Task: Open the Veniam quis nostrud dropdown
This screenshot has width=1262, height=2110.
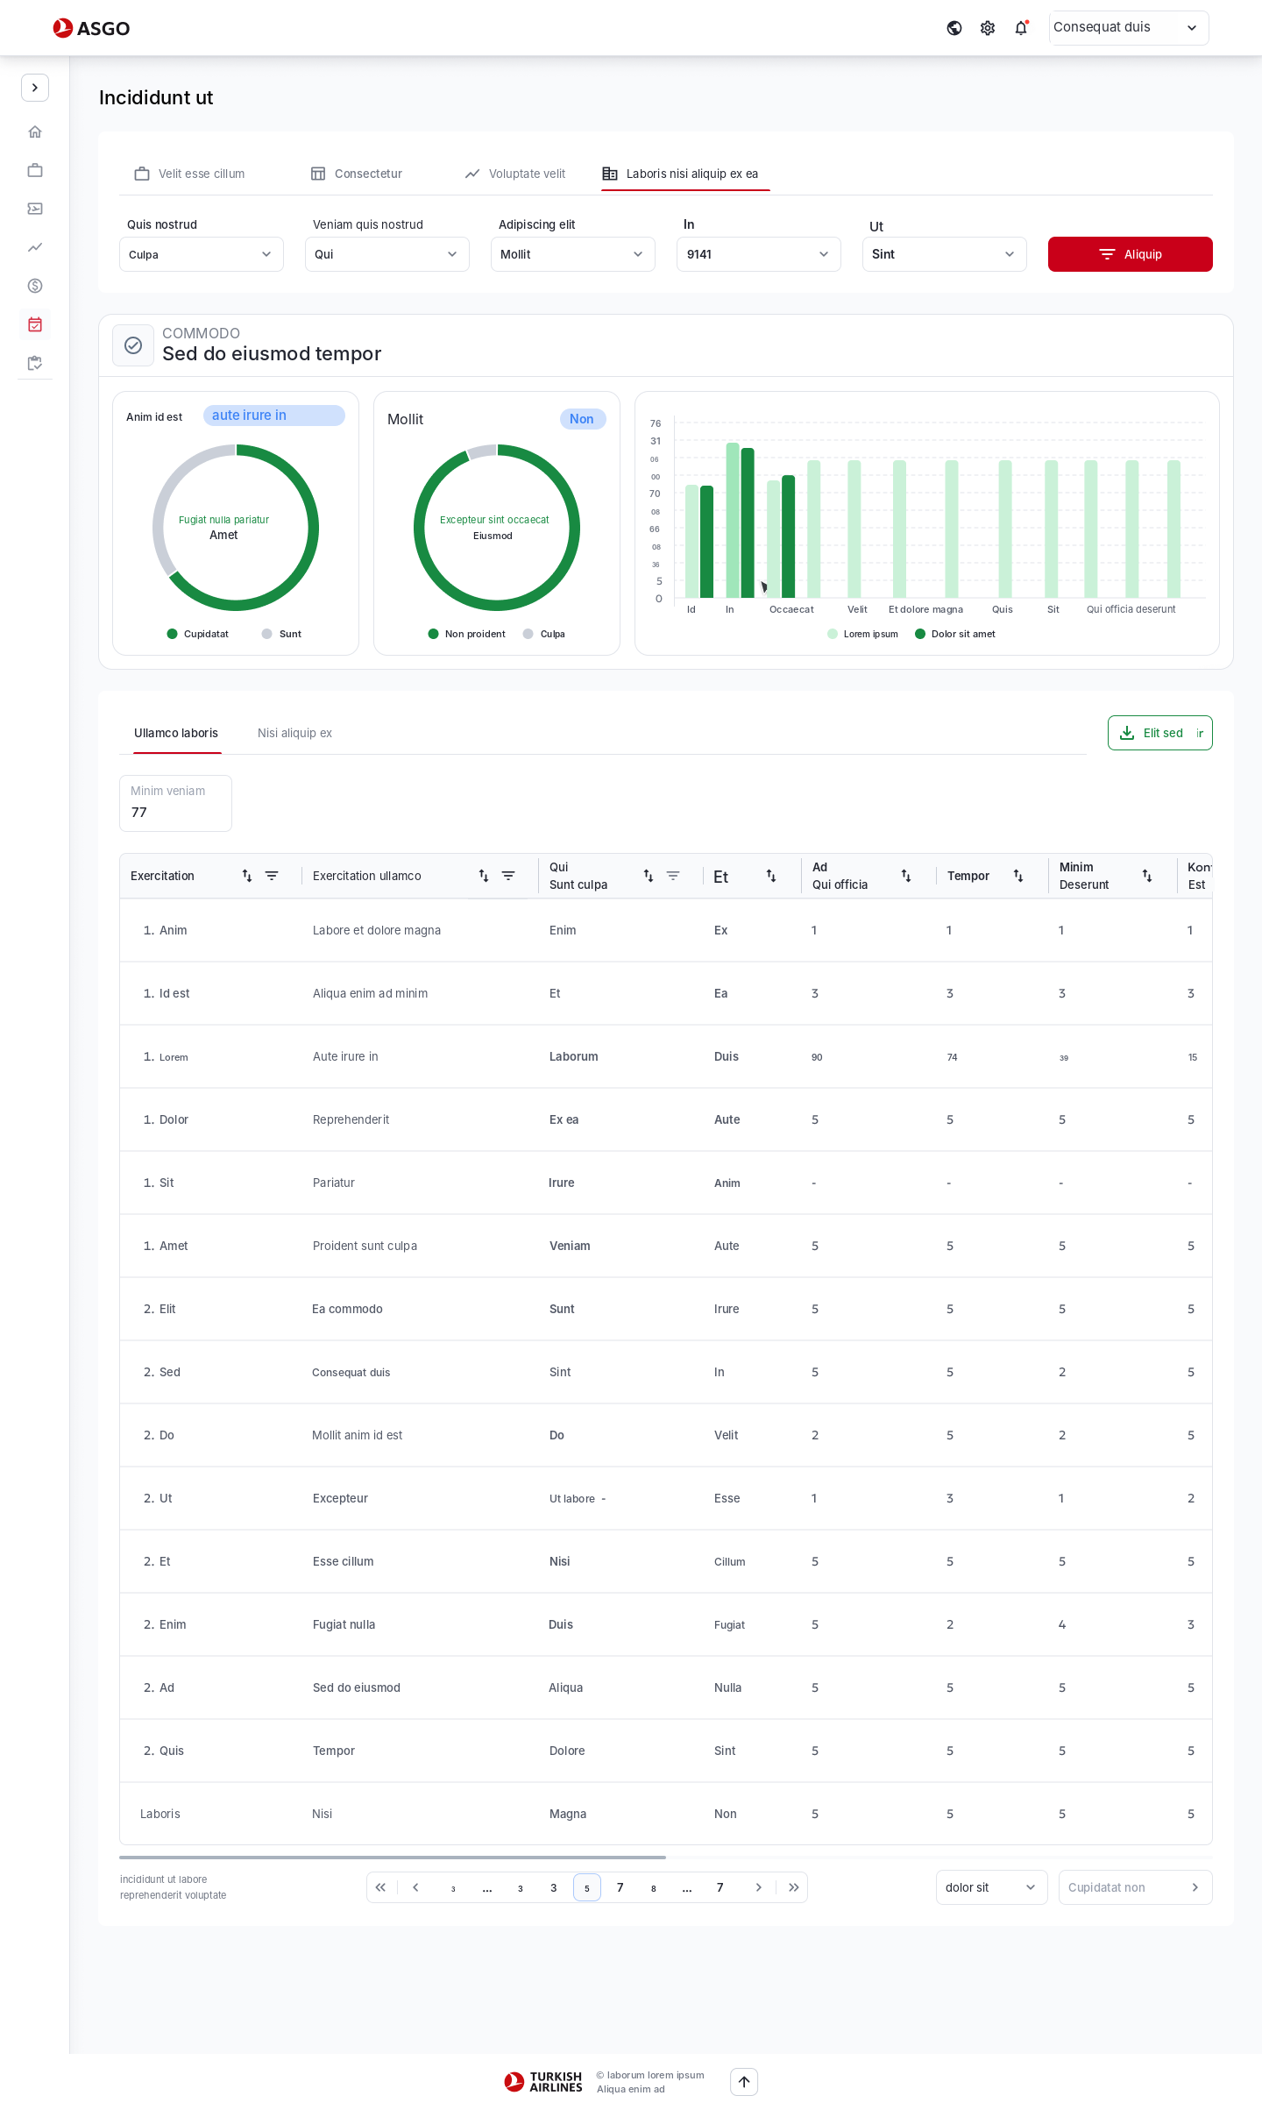Action: 387,254
